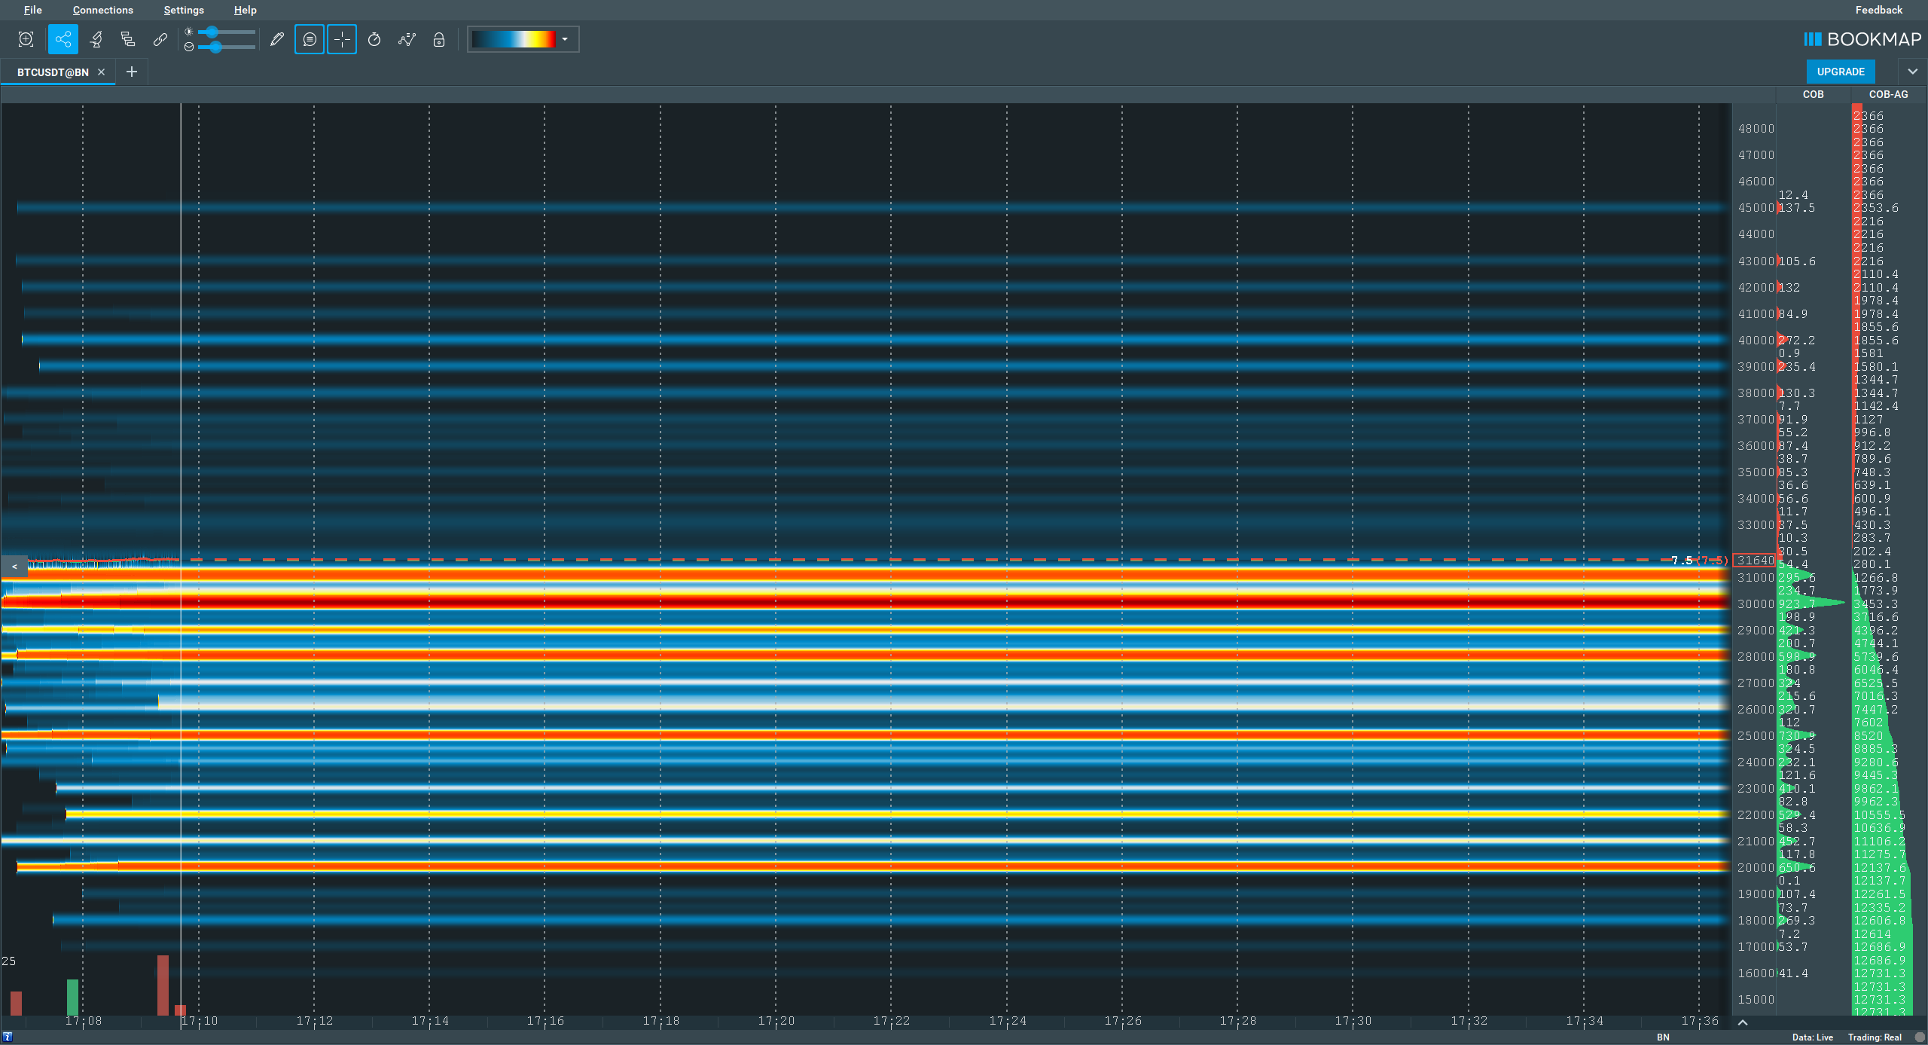Click the brightness sun icon
The height and width of the screenshot is (1045, 1928).
tap(189, 32)
